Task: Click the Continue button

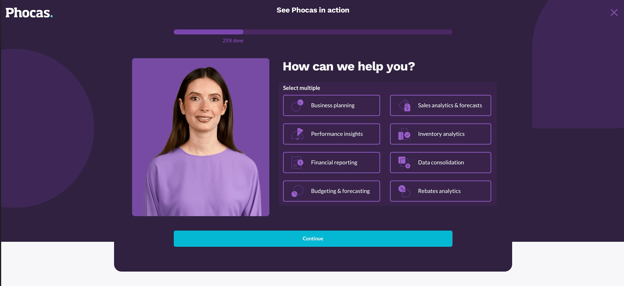Action: coord(313,239)
